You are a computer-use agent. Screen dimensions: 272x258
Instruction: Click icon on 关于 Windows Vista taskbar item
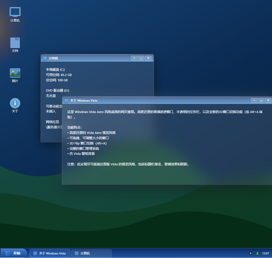(x=35, y=253)
